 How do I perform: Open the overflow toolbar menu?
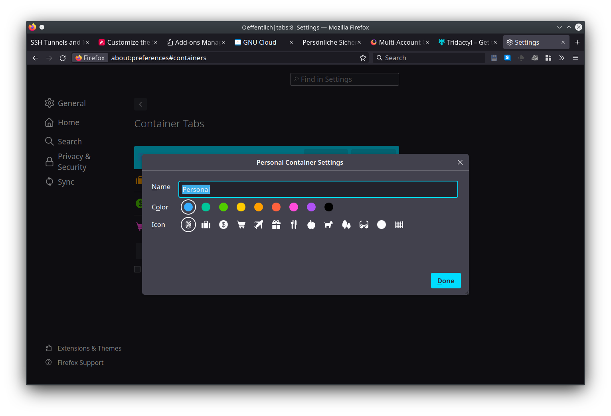click(562, 57)
